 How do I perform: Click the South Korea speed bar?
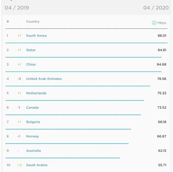87,43
